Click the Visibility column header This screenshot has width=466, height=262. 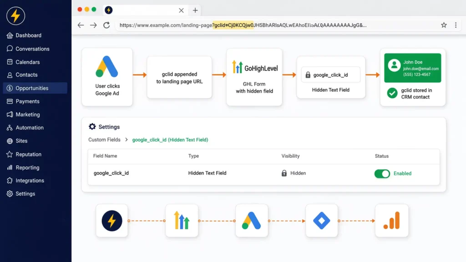tap(290, 156)
